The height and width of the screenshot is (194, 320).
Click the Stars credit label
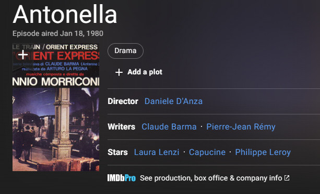(x=117, y=152)
